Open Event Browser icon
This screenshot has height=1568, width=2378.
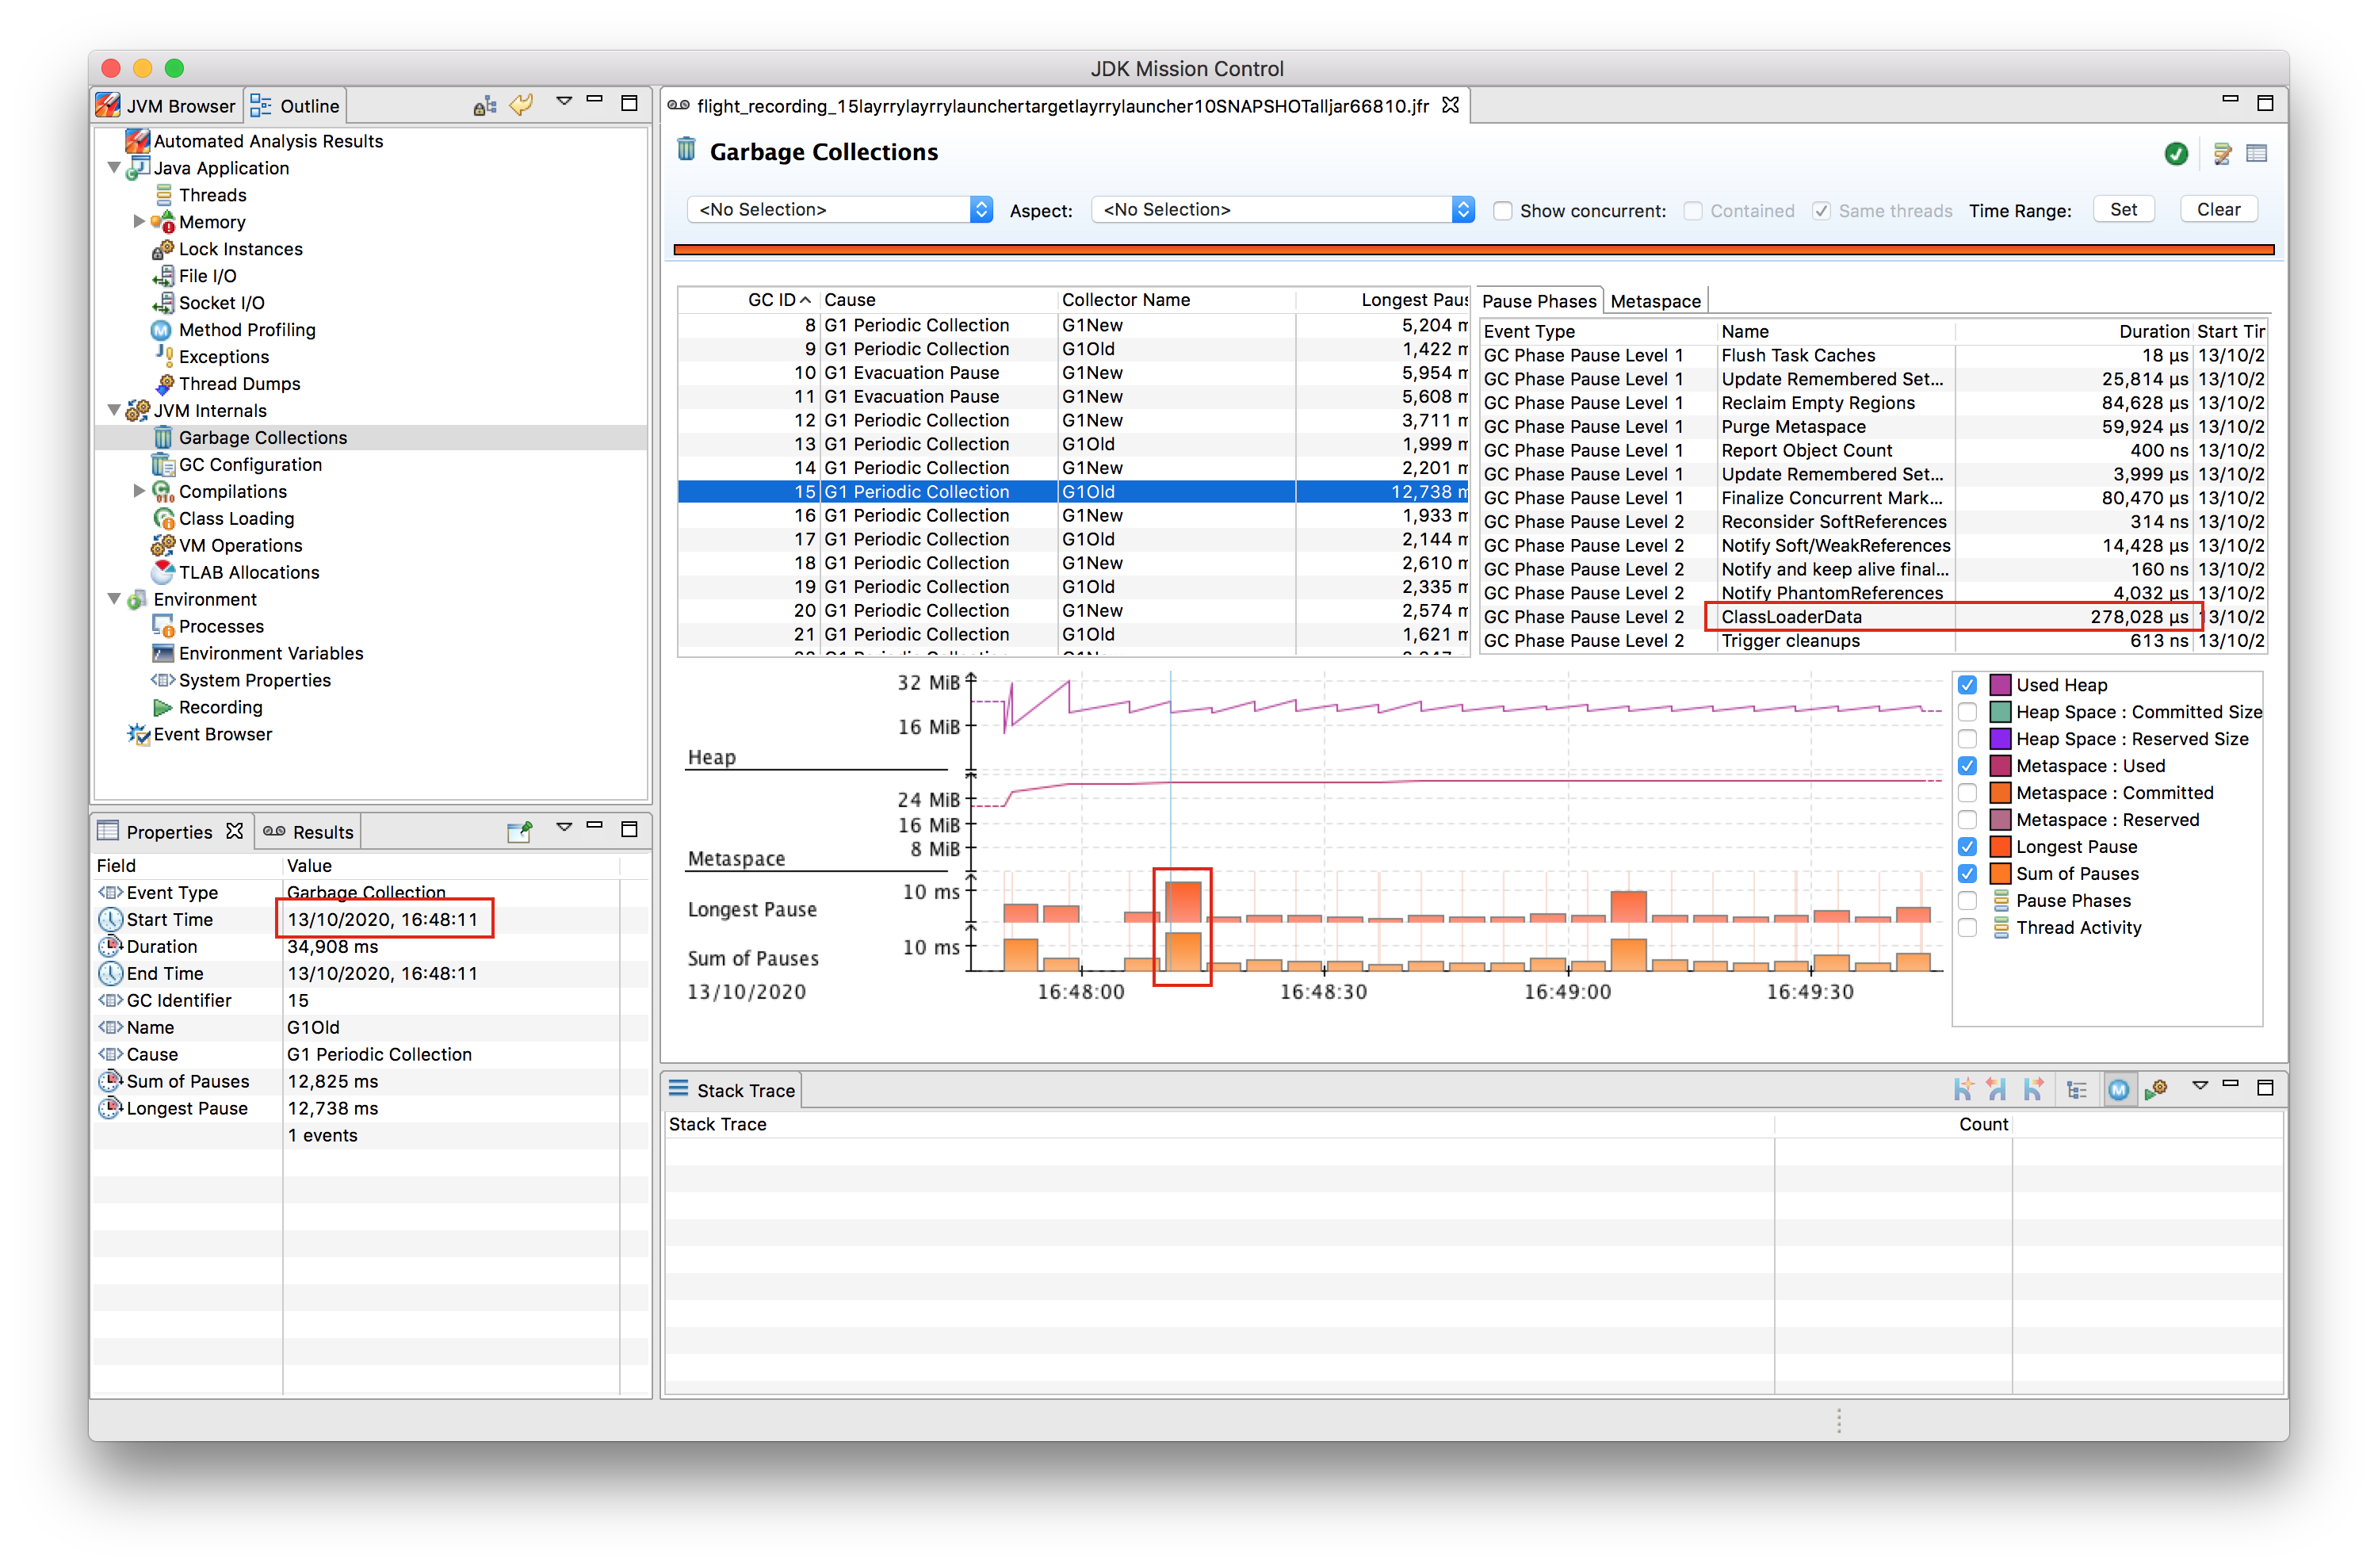coord(138,734)
